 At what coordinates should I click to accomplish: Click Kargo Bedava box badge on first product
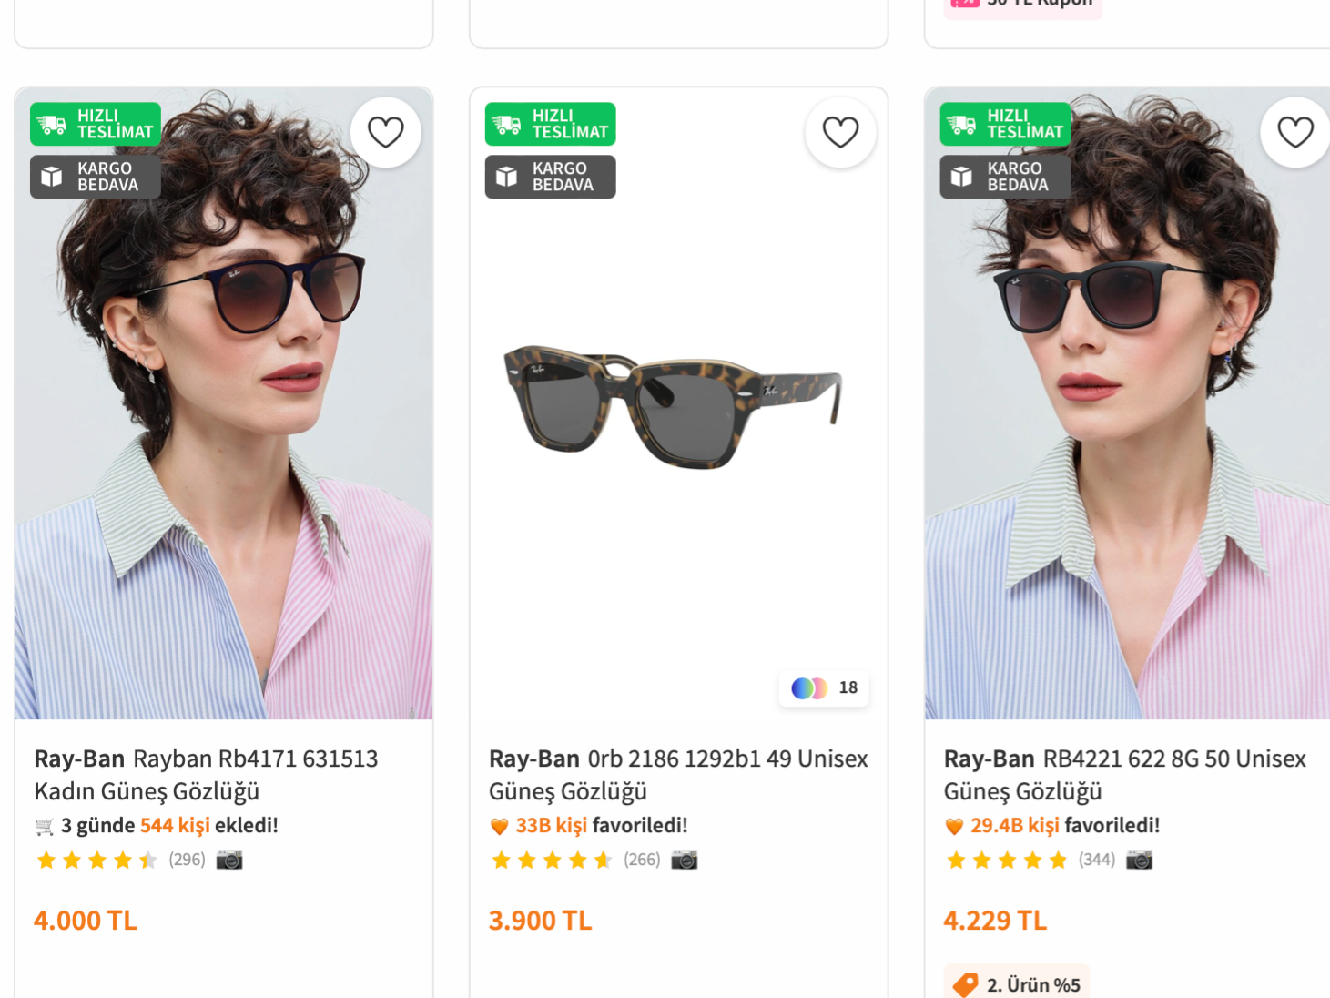(96, 177)
